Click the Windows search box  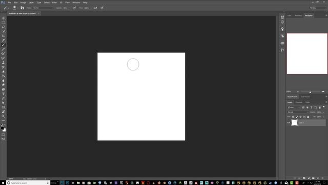coord(28,183)
